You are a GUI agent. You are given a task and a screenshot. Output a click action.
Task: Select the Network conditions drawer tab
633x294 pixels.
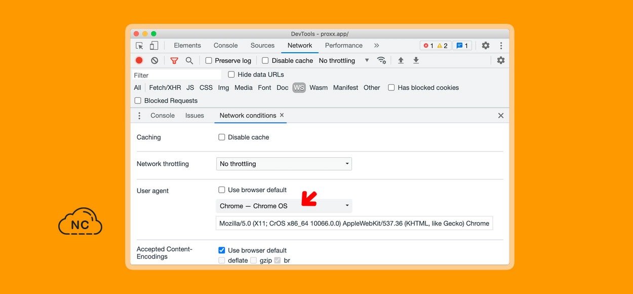point(248,116)
